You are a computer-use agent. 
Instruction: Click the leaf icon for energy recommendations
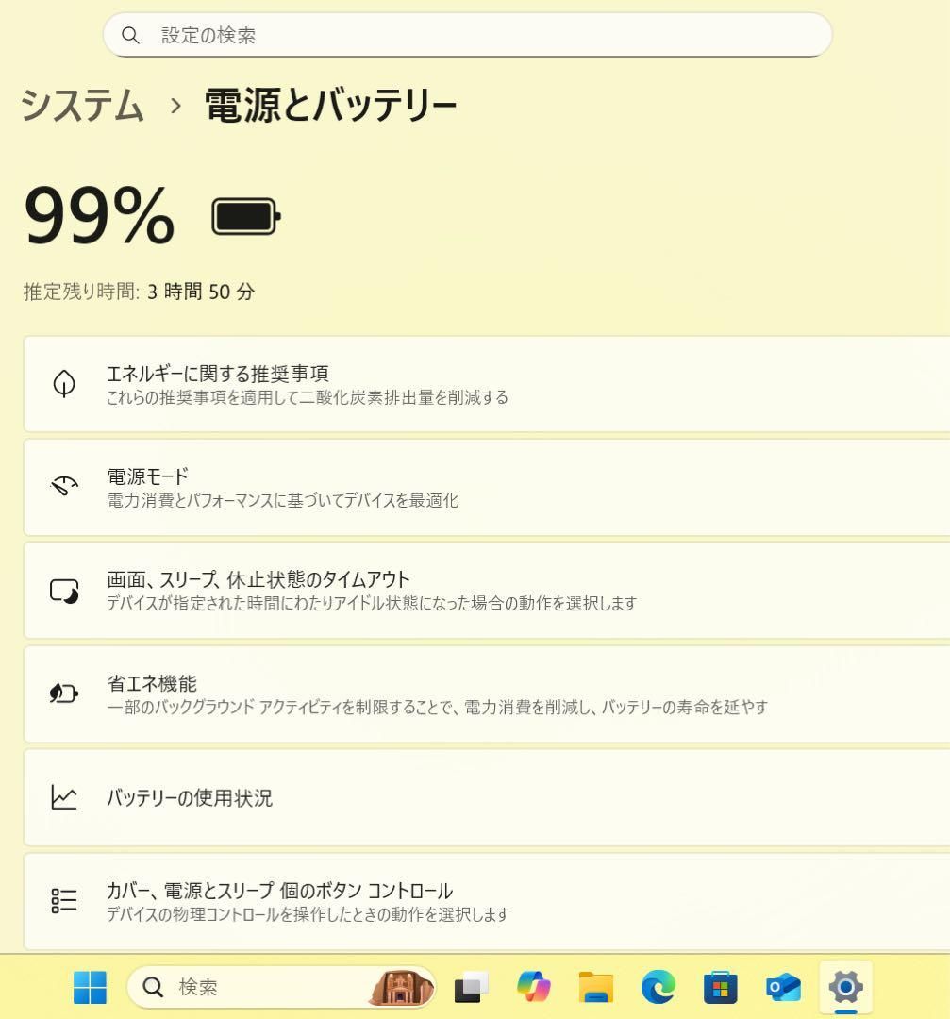[x=64, y=384]
